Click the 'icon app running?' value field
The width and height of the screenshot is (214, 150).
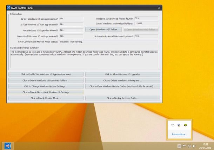coord(71,19)
